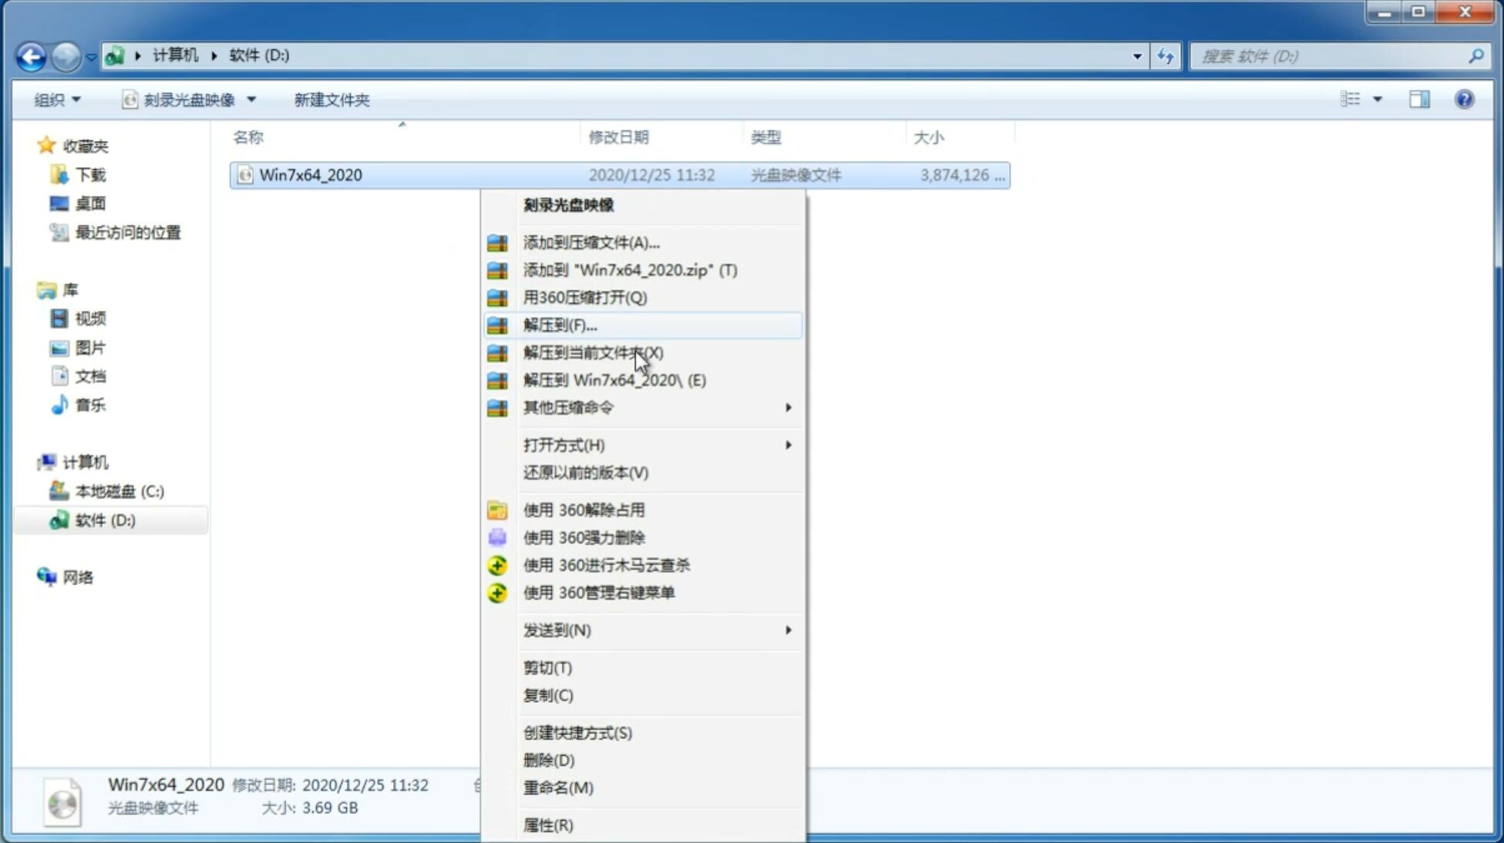Click 删除 file delete option
This screenshot has height=843, width=1504.
point(549,759)
